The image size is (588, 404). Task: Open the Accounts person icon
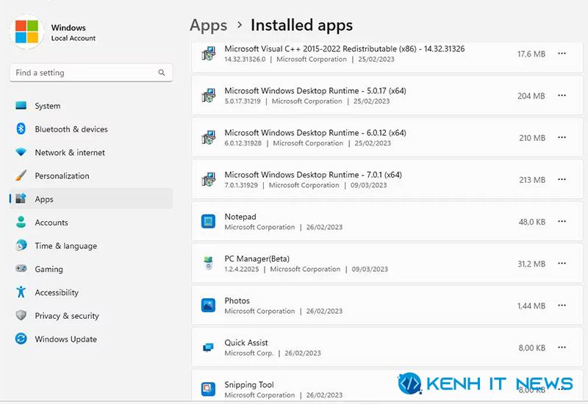coord(21,222)
